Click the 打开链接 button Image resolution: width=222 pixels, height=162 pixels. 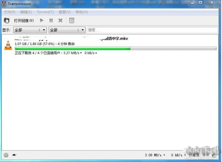point(24,21)
